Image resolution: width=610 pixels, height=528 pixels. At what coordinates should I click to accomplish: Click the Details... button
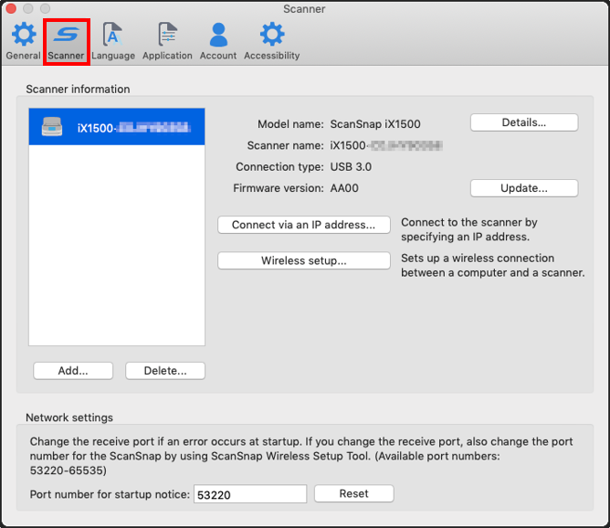[x=524, y=122]
